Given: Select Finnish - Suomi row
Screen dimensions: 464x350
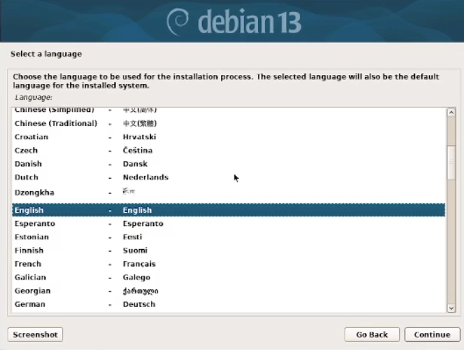Looking at the screenshot, I should (229, 250).
